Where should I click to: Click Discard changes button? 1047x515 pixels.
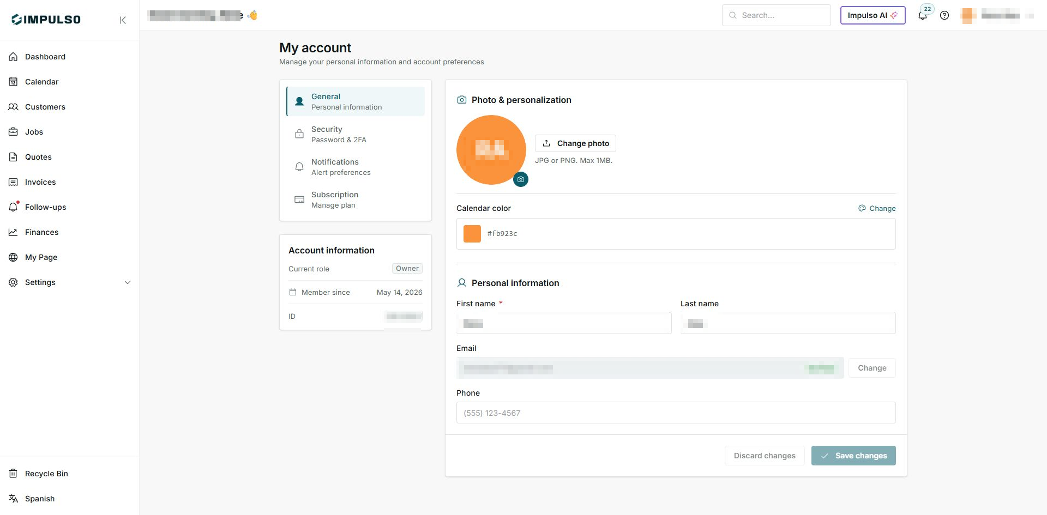tap(765, 456)
